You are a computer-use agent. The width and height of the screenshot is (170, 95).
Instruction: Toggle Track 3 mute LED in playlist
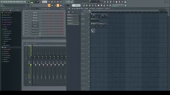pyautogui.click(x=89, y=27)
